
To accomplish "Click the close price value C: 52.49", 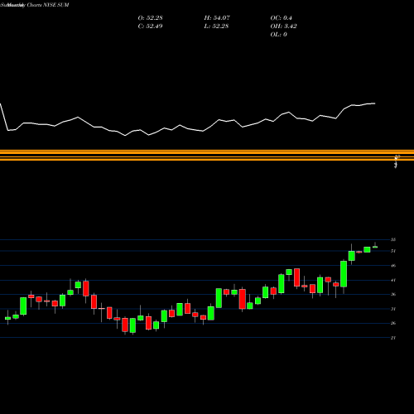I will click(x=150, y=26).
